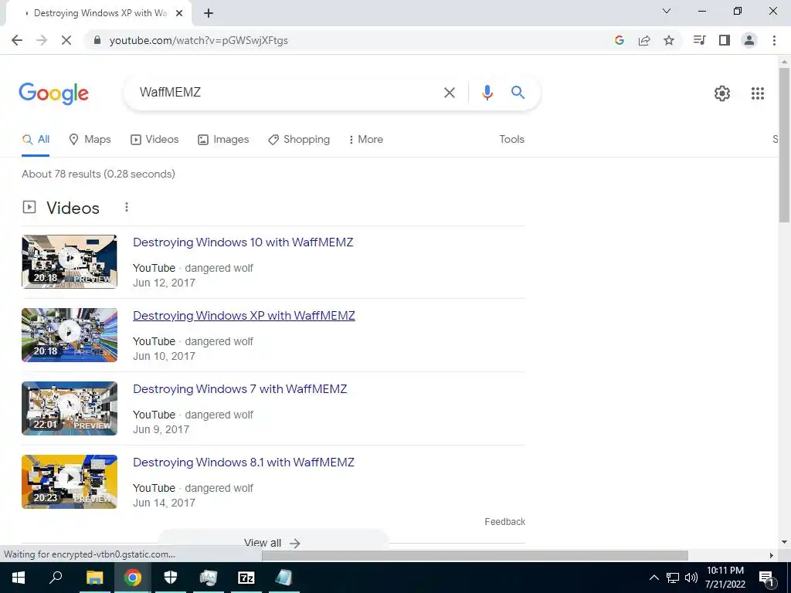The height and width of the screenshot is (593, 791).
Task: Select the All results tab
Action: (x=36, y=140)
